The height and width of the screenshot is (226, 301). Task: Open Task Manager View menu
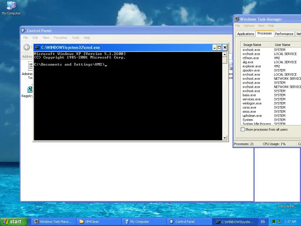pyautogui.click(x=261, y=26)
